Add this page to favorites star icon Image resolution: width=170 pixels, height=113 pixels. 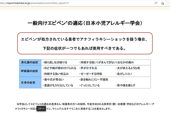pos(163,3)
